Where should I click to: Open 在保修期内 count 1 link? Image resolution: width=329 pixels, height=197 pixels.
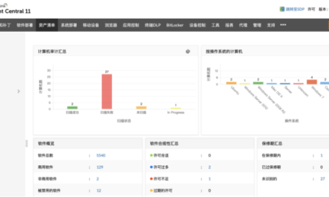pyautogui.click(x=321, y=155)
